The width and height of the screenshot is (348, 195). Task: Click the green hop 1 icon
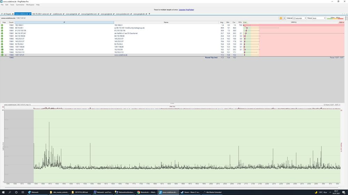coord(2,25)
